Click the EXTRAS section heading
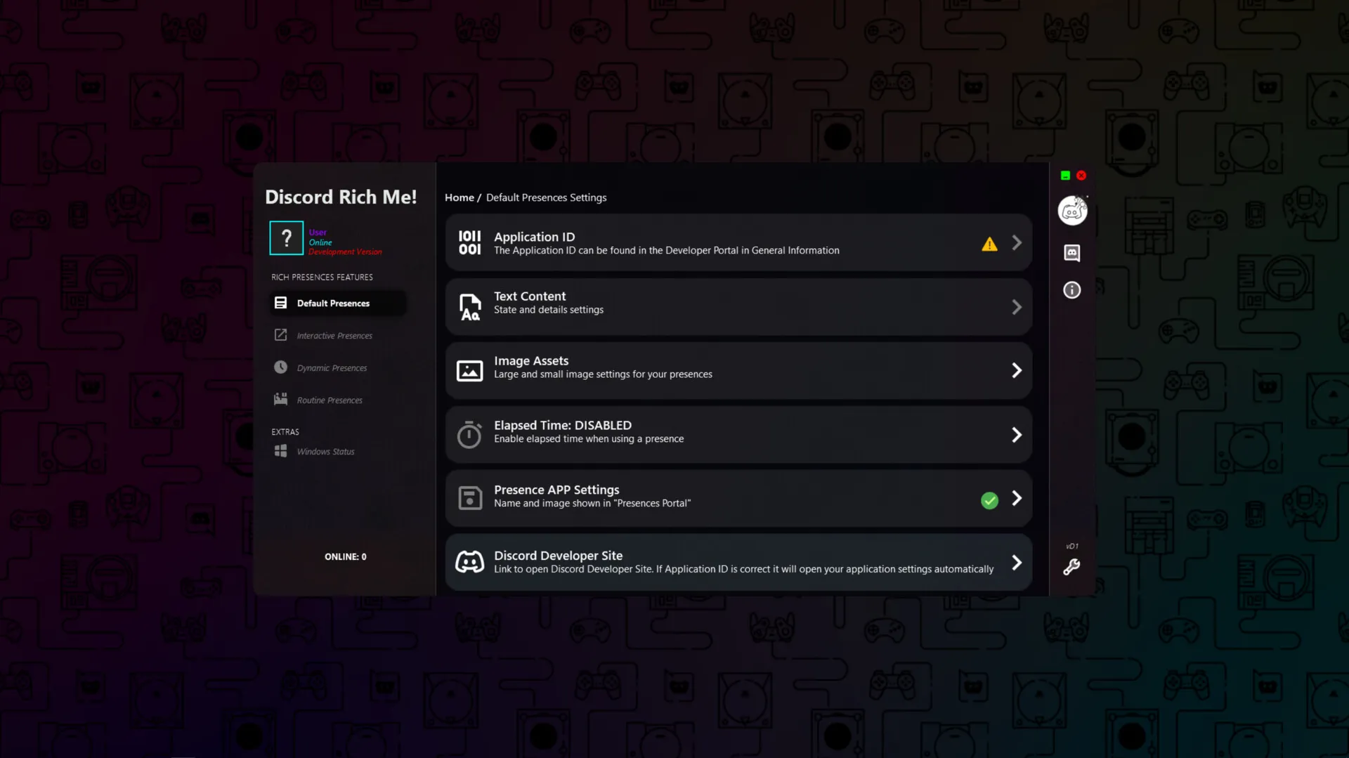The width and height of the screenshot is (1349, 758). coord(285,432)
